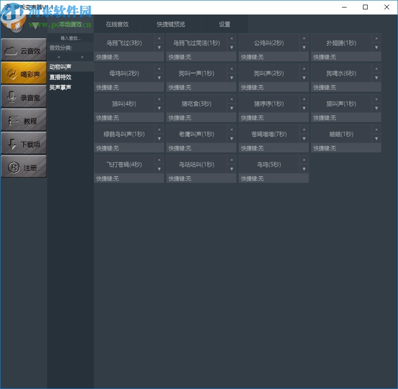The height and width of the screenshot is (389, 398).
Task: Remove the 公鸡叫(2秒) sound
Action: (x=304, y=38)
